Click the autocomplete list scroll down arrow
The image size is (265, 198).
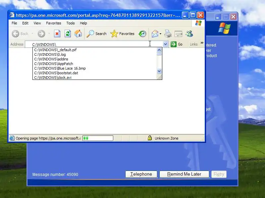[x=159, y=71]
